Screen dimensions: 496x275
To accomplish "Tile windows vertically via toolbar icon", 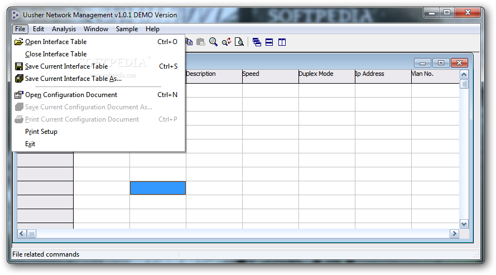I will (x=282, y=42).
